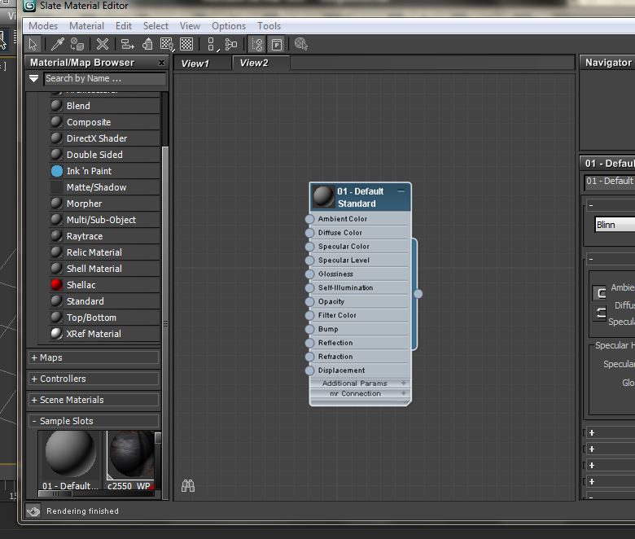Click Hide Unused Nodeslots icon
The height and width of the screenshot is (539, 635).
pyautogui.click(x=147, y=44)
